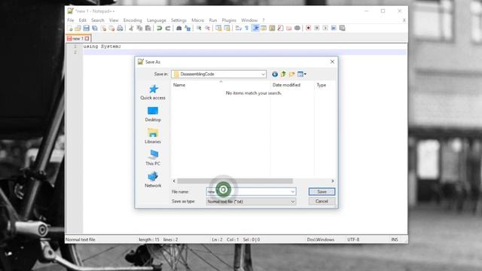Click the red Record Macro icon
482x271 pixels.
coord(308,29)
